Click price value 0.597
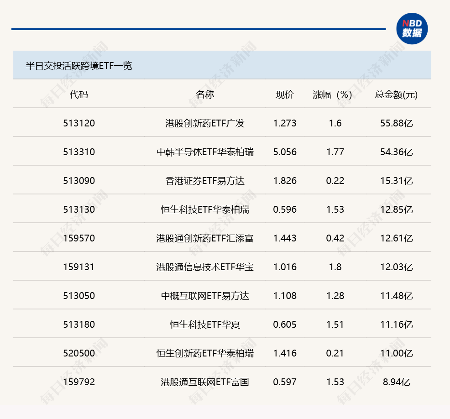The height and width of the screenshot is (419, 450). click(285, 382)
